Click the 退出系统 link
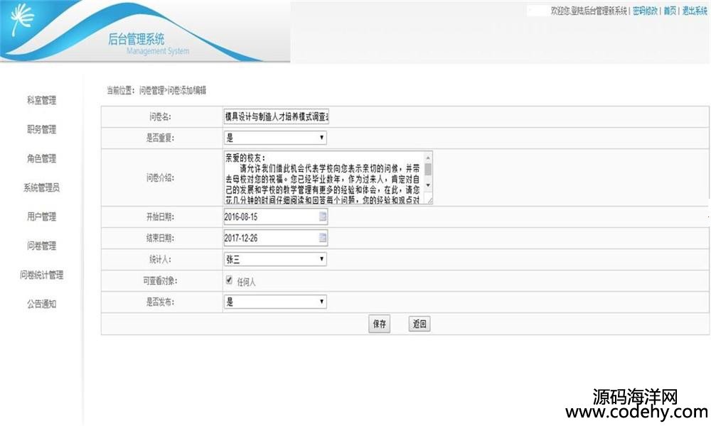 point(694,11)
